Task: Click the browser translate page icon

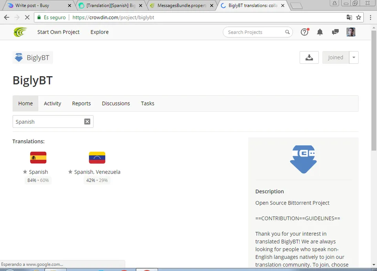Action: [x=349, y=17]
